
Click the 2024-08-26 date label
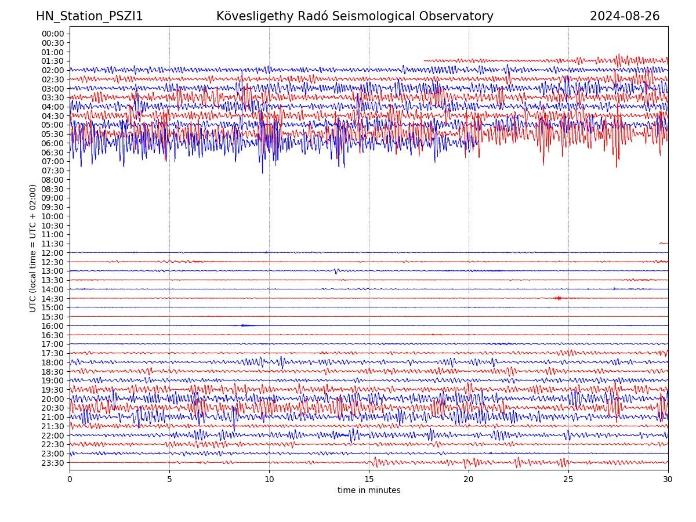coord(624,16)
